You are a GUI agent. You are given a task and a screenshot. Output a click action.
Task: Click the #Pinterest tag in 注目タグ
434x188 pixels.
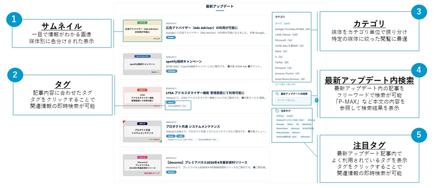pyautogui.click(x=305, y=137)
